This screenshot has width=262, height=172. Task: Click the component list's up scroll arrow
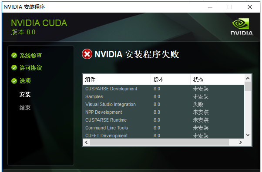[248, 78]
